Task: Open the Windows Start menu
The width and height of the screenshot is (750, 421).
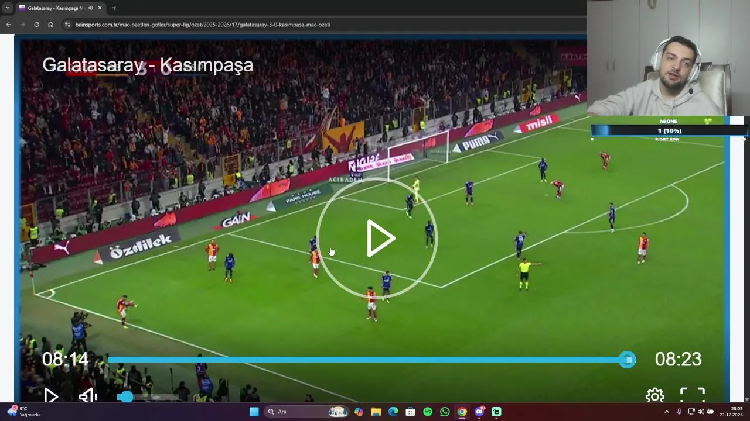Action: (x=254, y=412)
